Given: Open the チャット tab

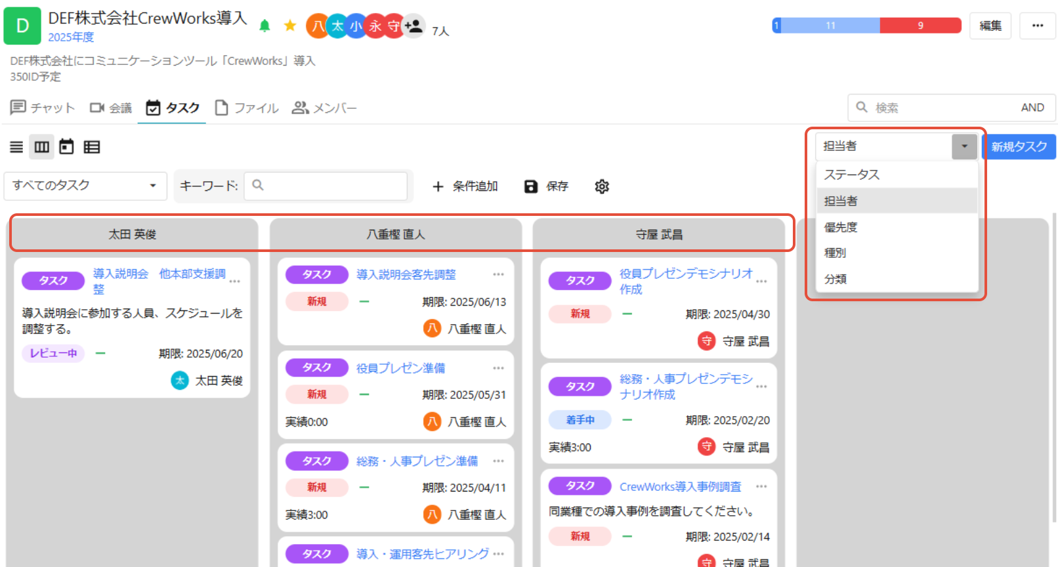Looking at the screenshot, I should (x=43, y=108).
